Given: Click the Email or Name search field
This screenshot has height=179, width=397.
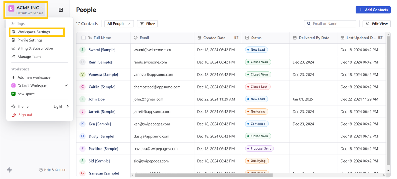Looking at the screenshot, I should click(x=332, y=24).
